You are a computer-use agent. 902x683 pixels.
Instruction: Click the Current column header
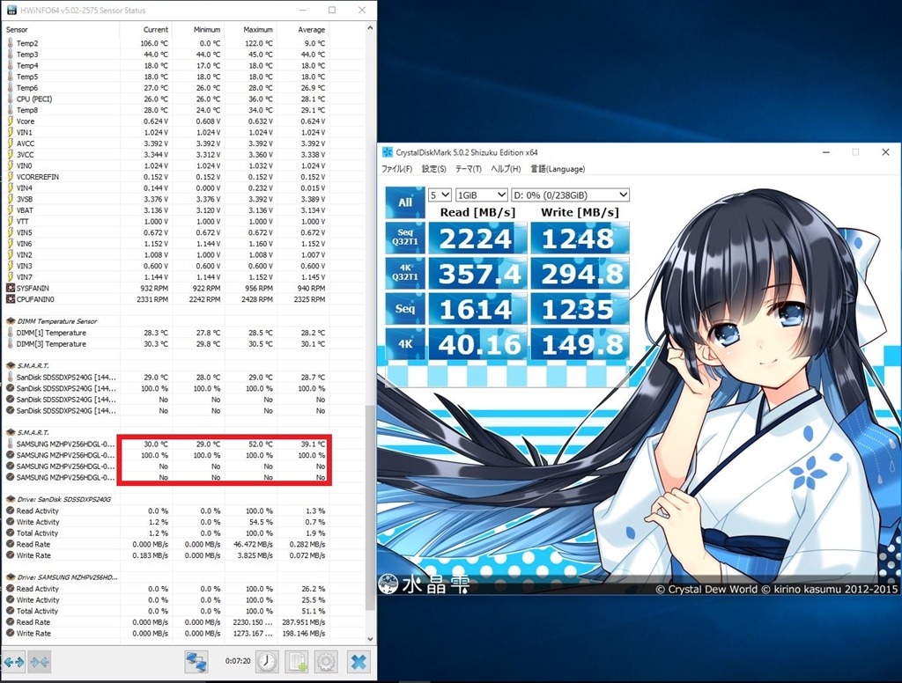[145, 29]
